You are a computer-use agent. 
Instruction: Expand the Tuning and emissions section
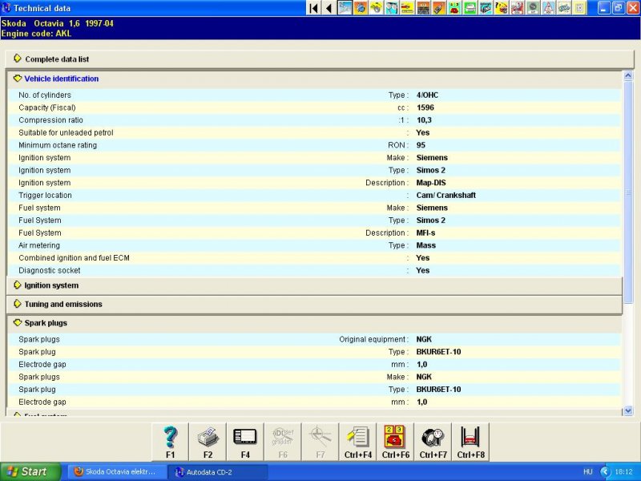click(314, 305)
